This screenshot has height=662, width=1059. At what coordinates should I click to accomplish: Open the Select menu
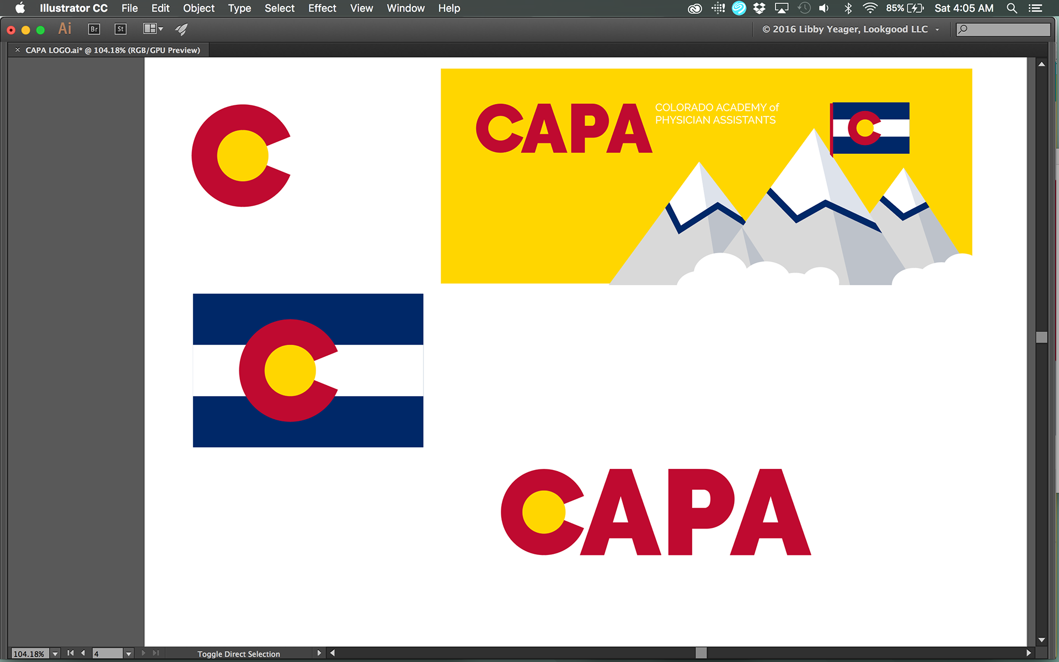point(280,8)
